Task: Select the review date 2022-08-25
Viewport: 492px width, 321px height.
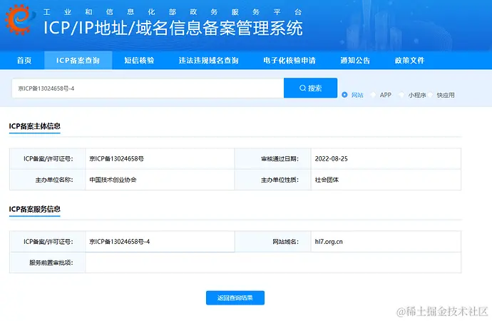Action: (x=332, y=159)
